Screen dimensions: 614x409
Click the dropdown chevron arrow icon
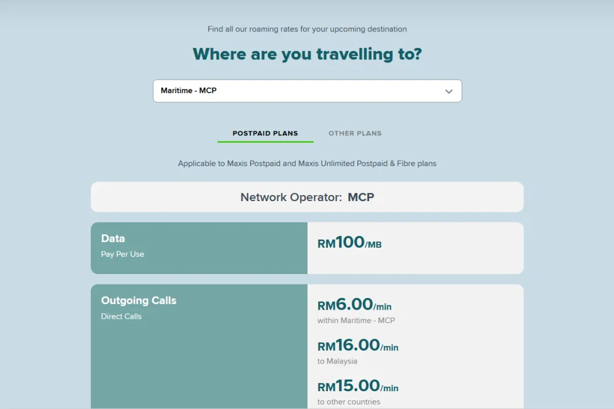[449, 91]
